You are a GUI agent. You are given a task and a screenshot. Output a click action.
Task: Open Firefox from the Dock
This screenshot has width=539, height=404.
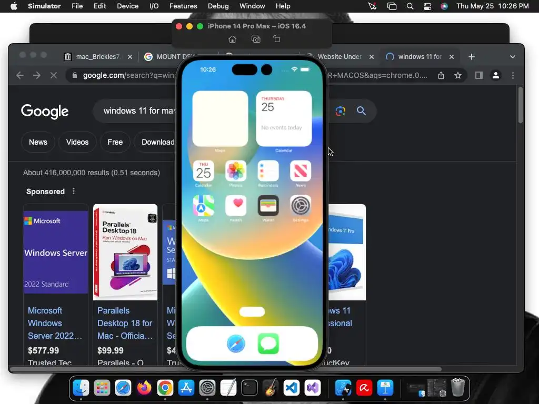coord(144,388)
